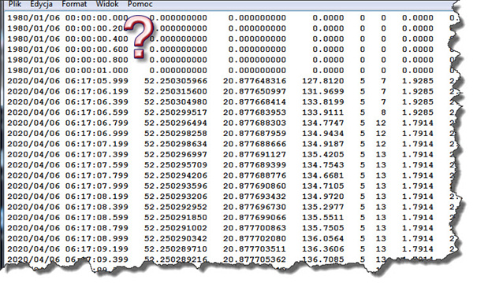Click longitude value 20.877693432
The height and width of the screenshot is (287, 477).
tap(255, 197)
